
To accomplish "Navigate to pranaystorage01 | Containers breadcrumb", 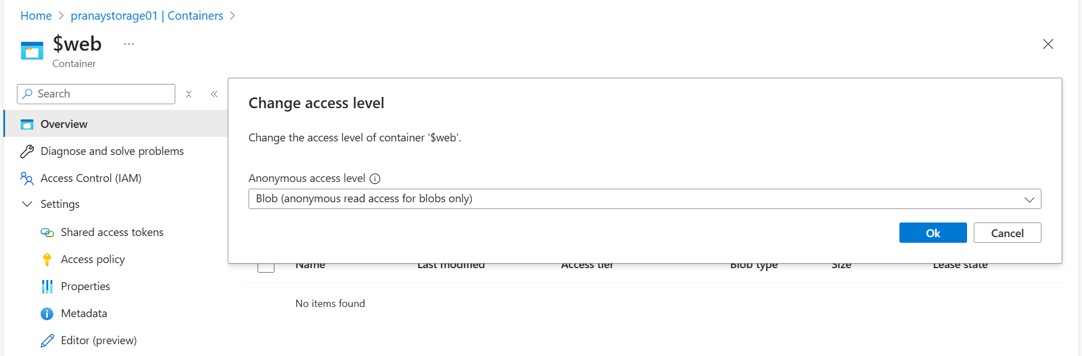I will click(x=147, y=15).
